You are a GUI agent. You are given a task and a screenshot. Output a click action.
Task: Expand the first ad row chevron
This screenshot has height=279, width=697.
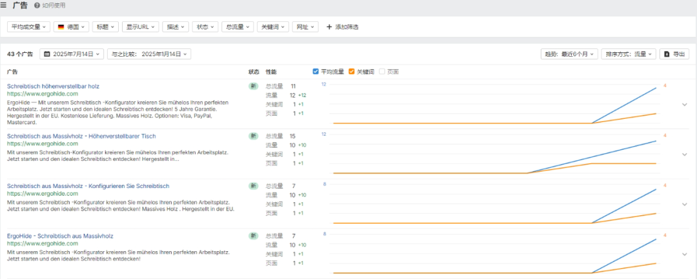tap(684, 104)
